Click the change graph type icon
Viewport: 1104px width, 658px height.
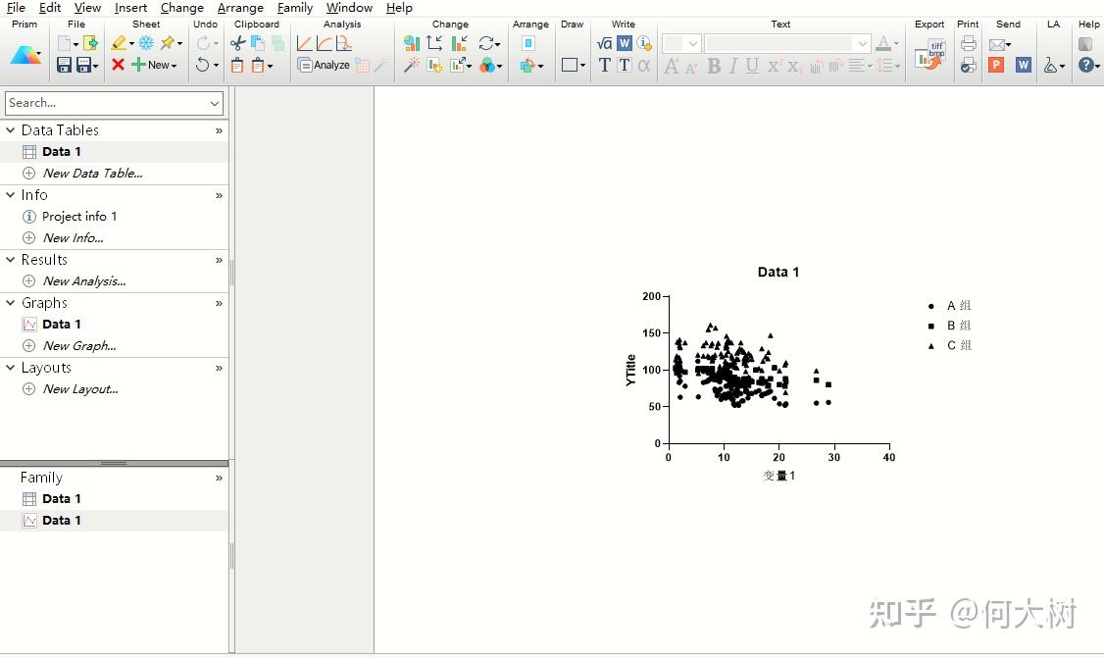[412, 43]
